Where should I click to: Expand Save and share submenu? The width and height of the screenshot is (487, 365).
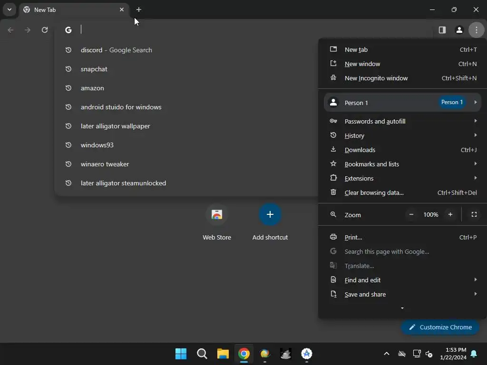tap(402, 295)
